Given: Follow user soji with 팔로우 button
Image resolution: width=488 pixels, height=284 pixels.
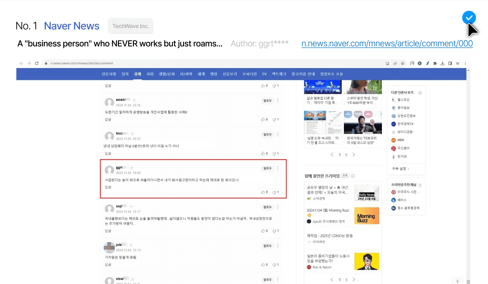Looking at the screenshot, I should tap(267, 207).
